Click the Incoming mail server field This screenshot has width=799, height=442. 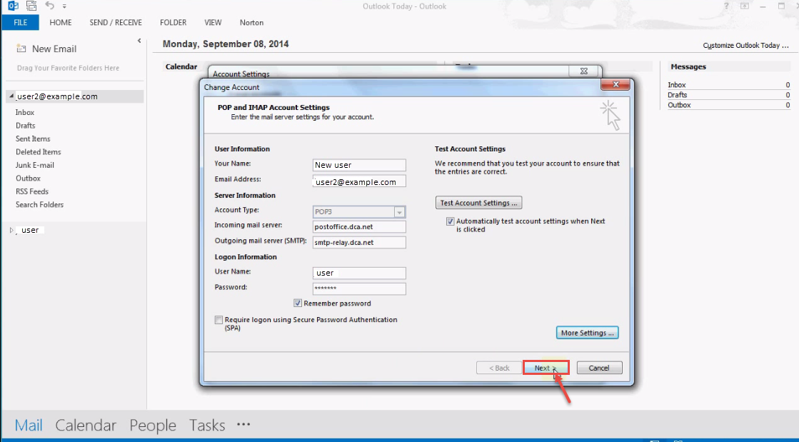(359, 227)
